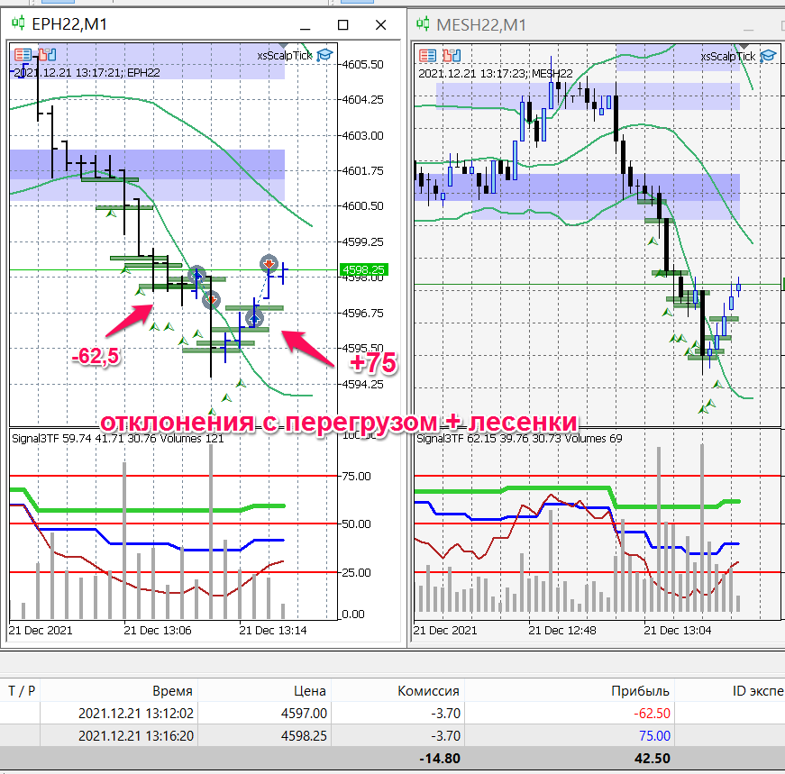Click the Signal3TF indicator label in MESH22 subwindow

[519, 439]
